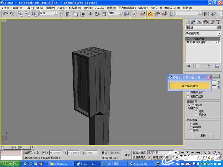
Task: Toggle the Spinner Snap icon
Action: (x=164, y=14)
